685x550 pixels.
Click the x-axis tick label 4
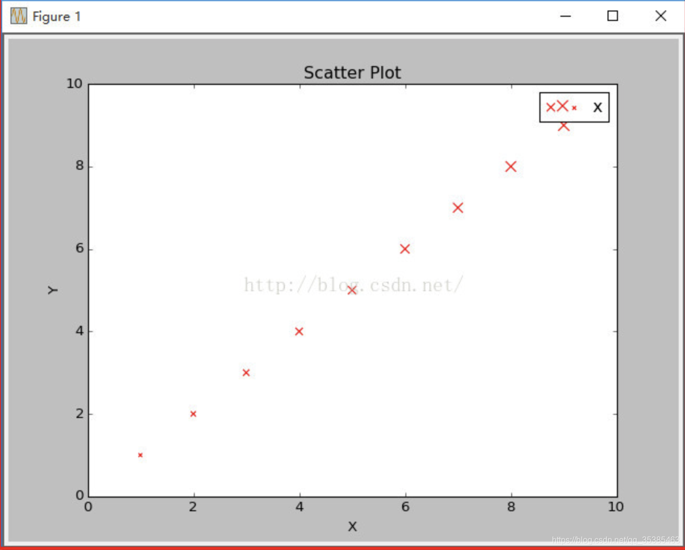[x=300, y=507]
